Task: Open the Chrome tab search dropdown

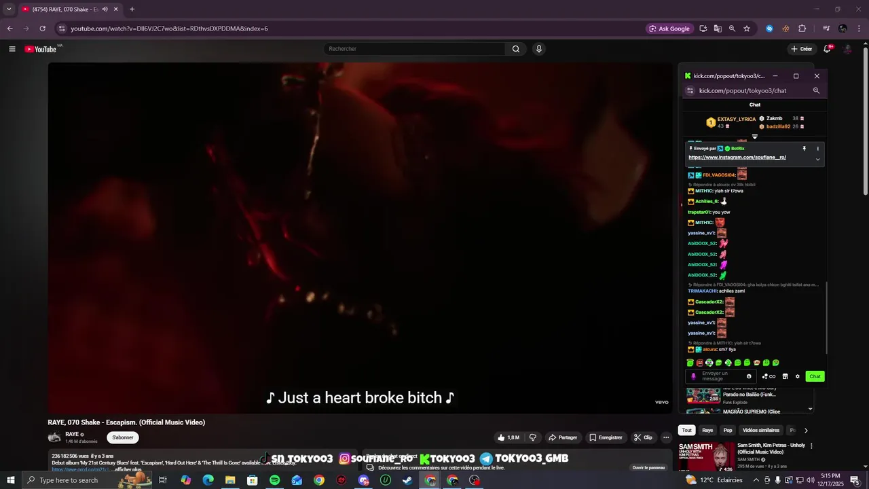Action: pyautogui.click(x=9, y=10)
